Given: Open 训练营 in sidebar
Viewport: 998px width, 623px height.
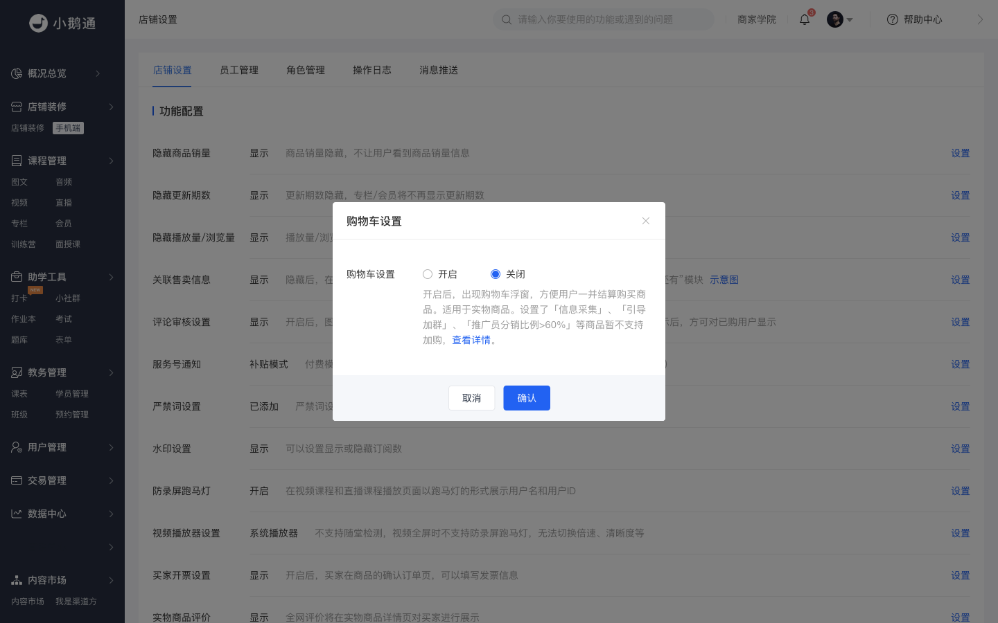Looking at the screenshot, I should 24,244.
